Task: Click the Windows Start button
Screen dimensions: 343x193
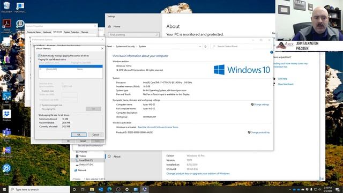Action: pos(4,189)
